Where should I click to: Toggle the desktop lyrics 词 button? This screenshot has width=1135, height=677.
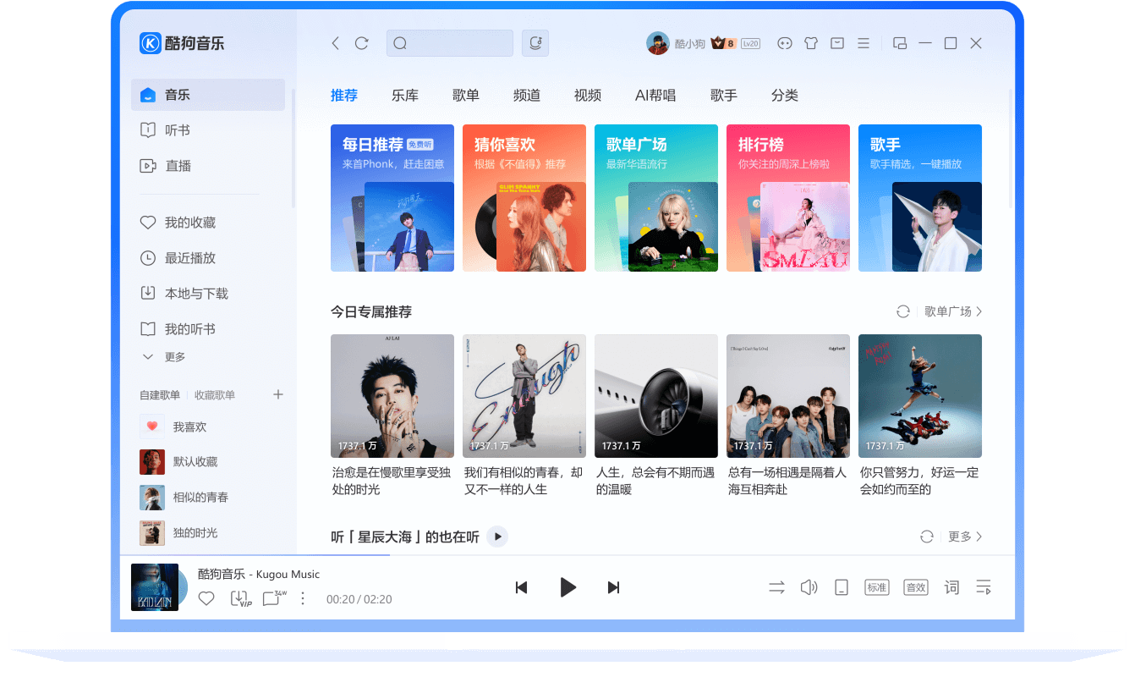point(951,587)
